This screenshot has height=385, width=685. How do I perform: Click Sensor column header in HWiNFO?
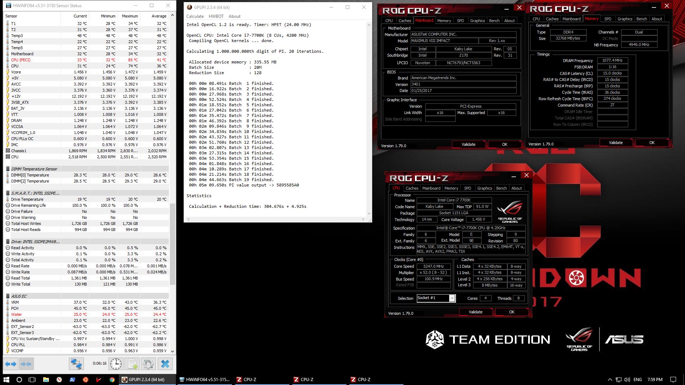coord(32,16)
